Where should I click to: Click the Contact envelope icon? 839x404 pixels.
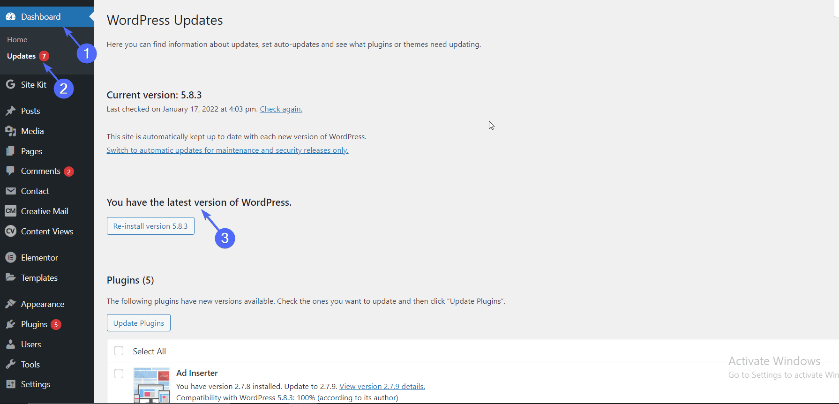pos(10,191)
